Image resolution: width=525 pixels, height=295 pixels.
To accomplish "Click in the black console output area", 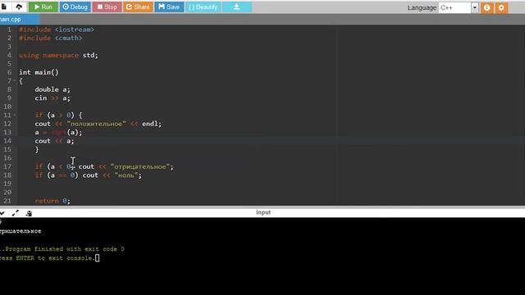I will (x=262, y=256).
